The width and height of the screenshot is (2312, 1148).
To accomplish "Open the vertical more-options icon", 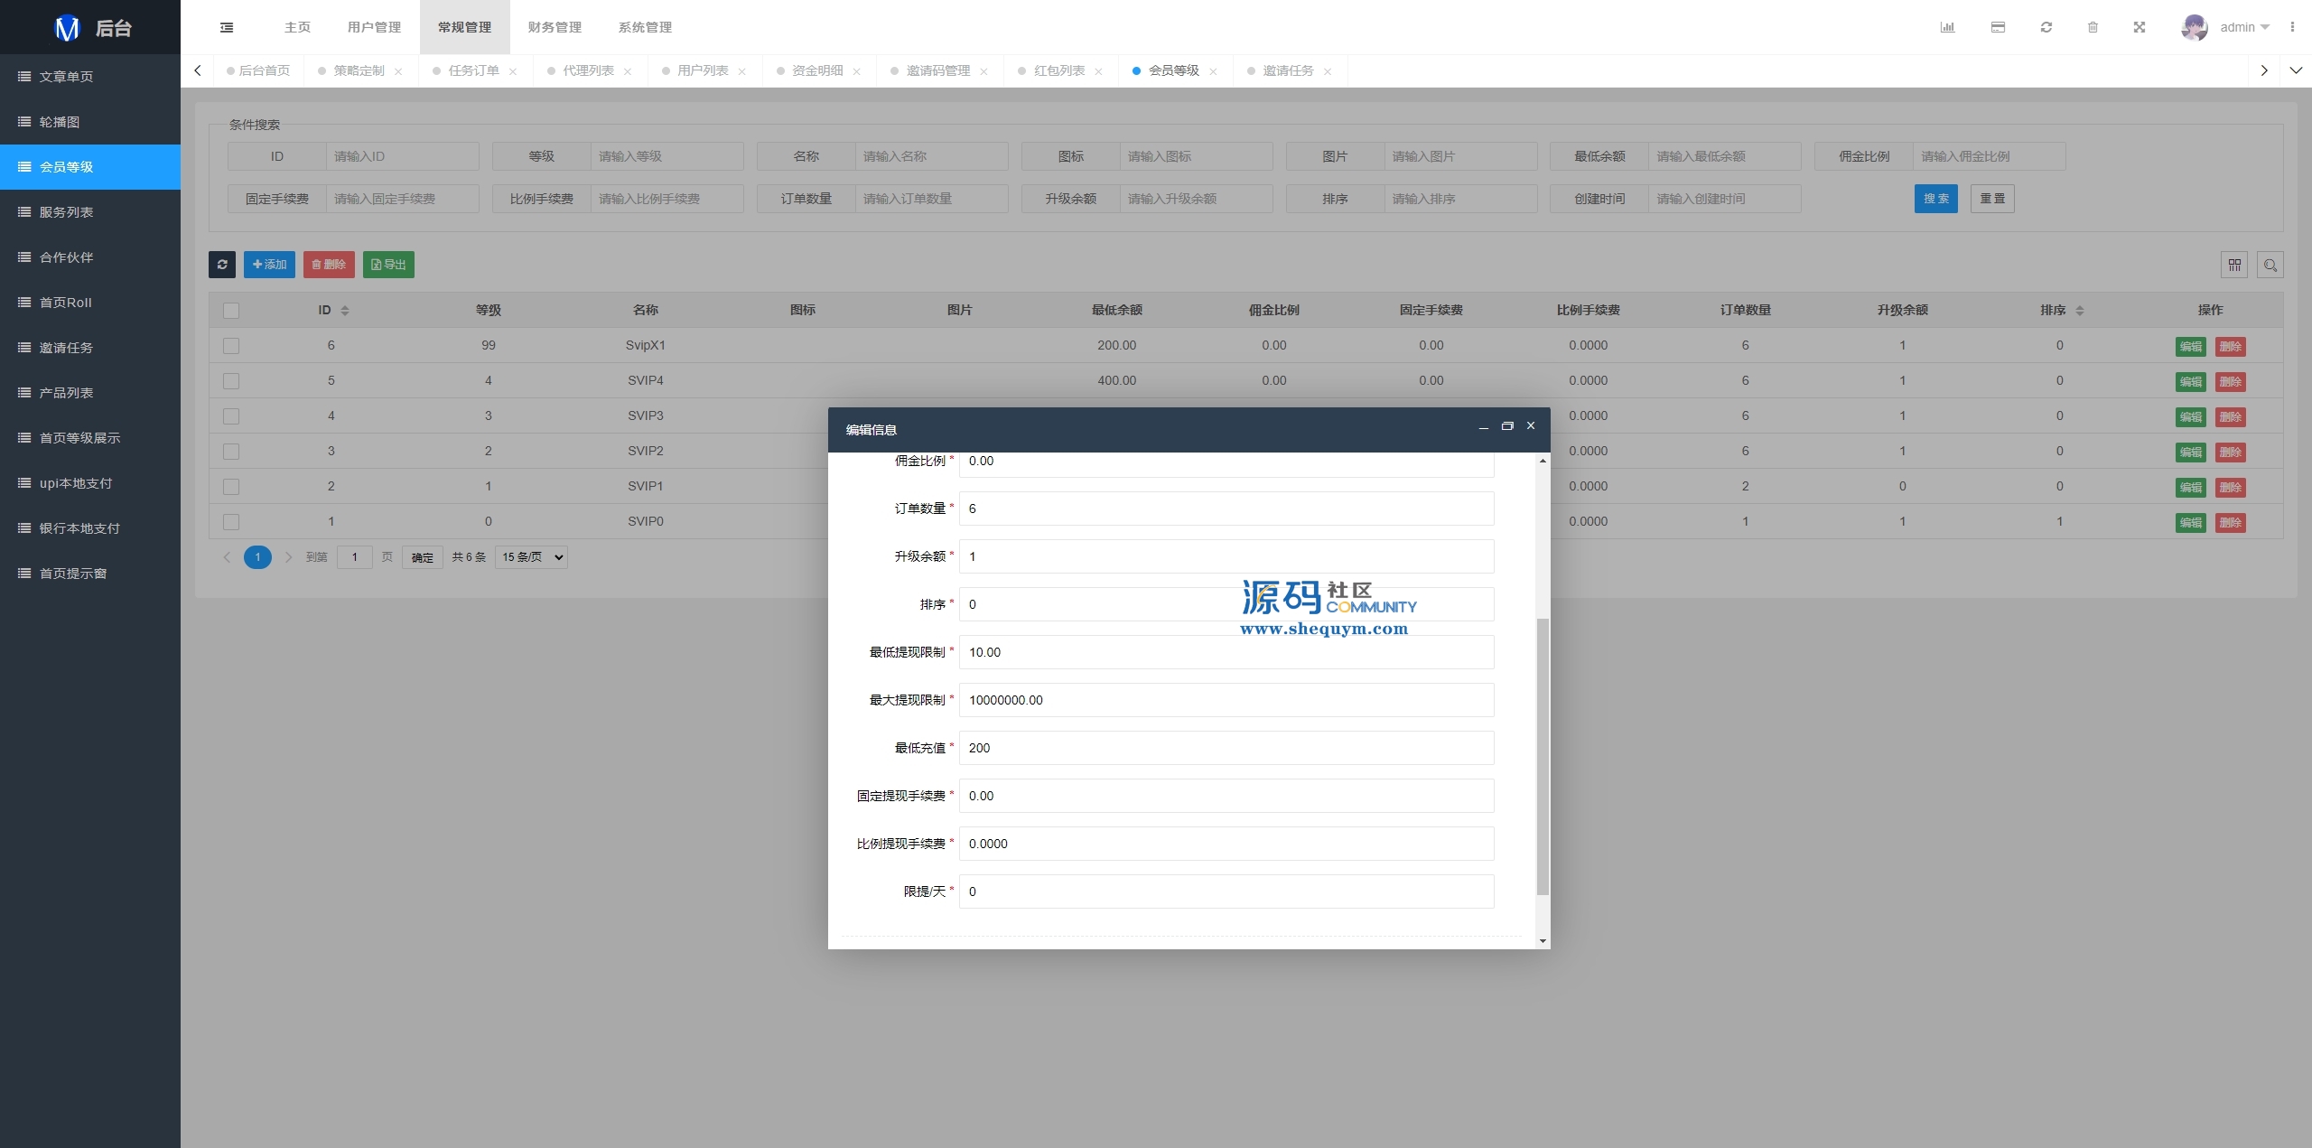I will (x=2292, y=27).
